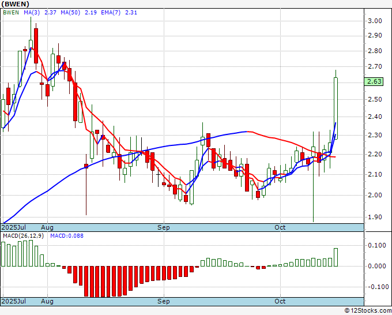
Task: Click the Aug marker on price timeline
Action: [x=47, y=227]
